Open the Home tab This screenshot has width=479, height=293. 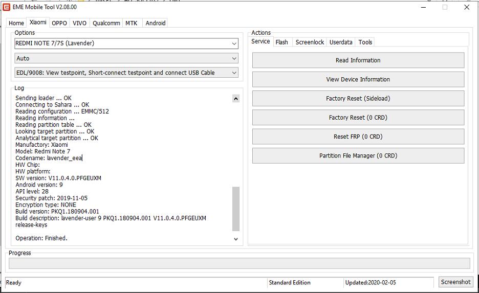(x=16, y=23)
